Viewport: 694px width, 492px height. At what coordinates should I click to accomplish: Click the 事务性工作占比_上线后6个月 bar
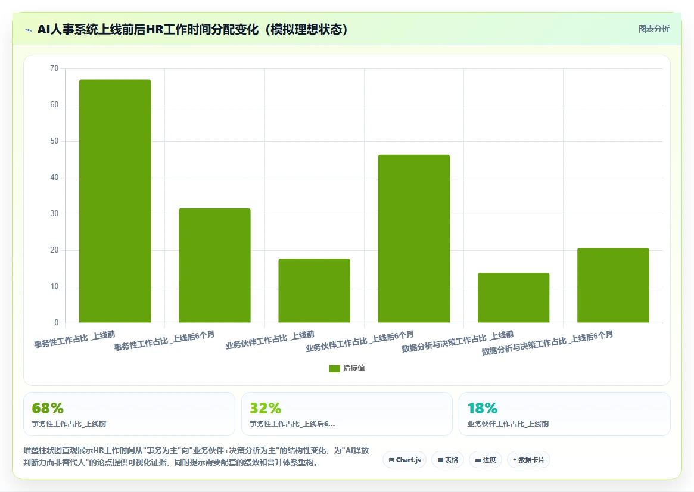coord(214,266)
